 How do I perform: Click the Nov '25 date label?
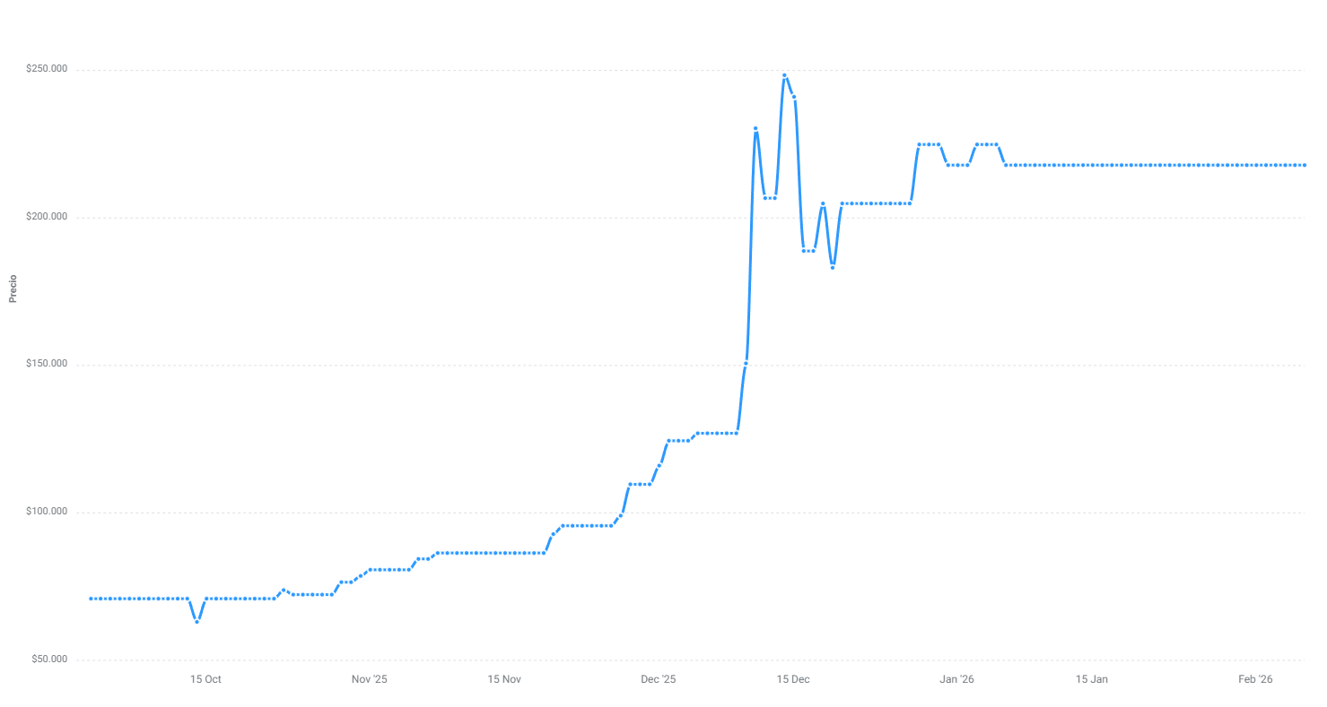(x=369, y=679)
